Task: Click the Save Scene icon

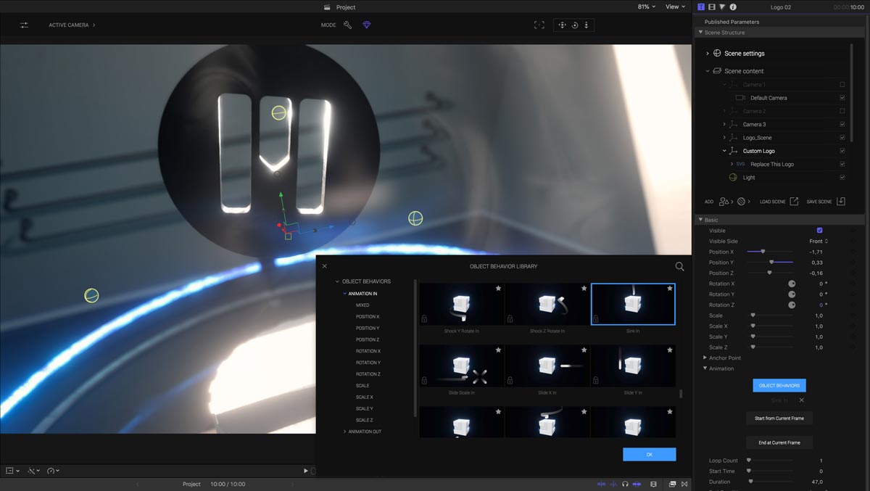Action: [x=841, y=201]
